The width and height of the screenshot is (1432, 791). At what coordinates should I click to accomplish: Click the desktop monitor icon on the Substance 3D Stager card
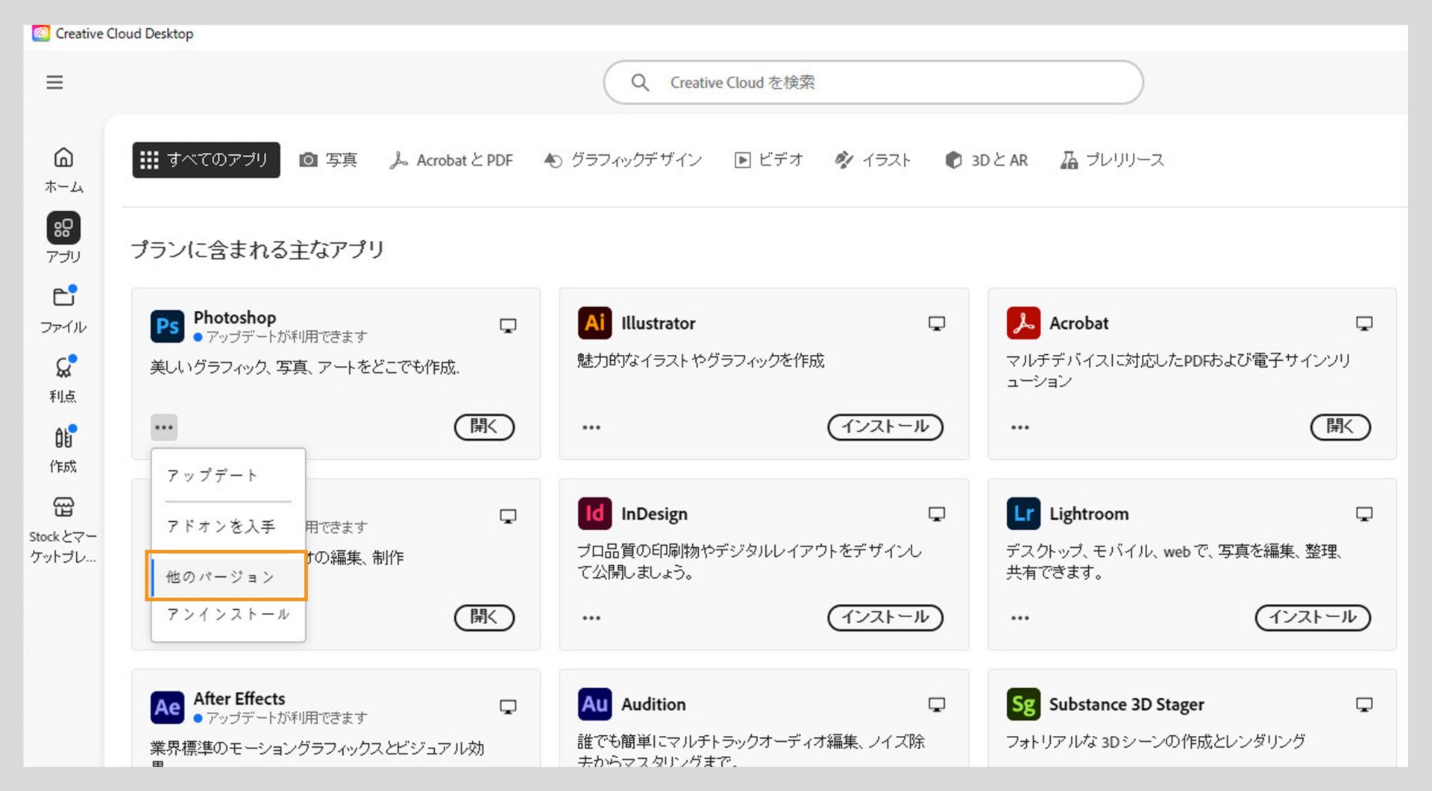click(1364, 705)
